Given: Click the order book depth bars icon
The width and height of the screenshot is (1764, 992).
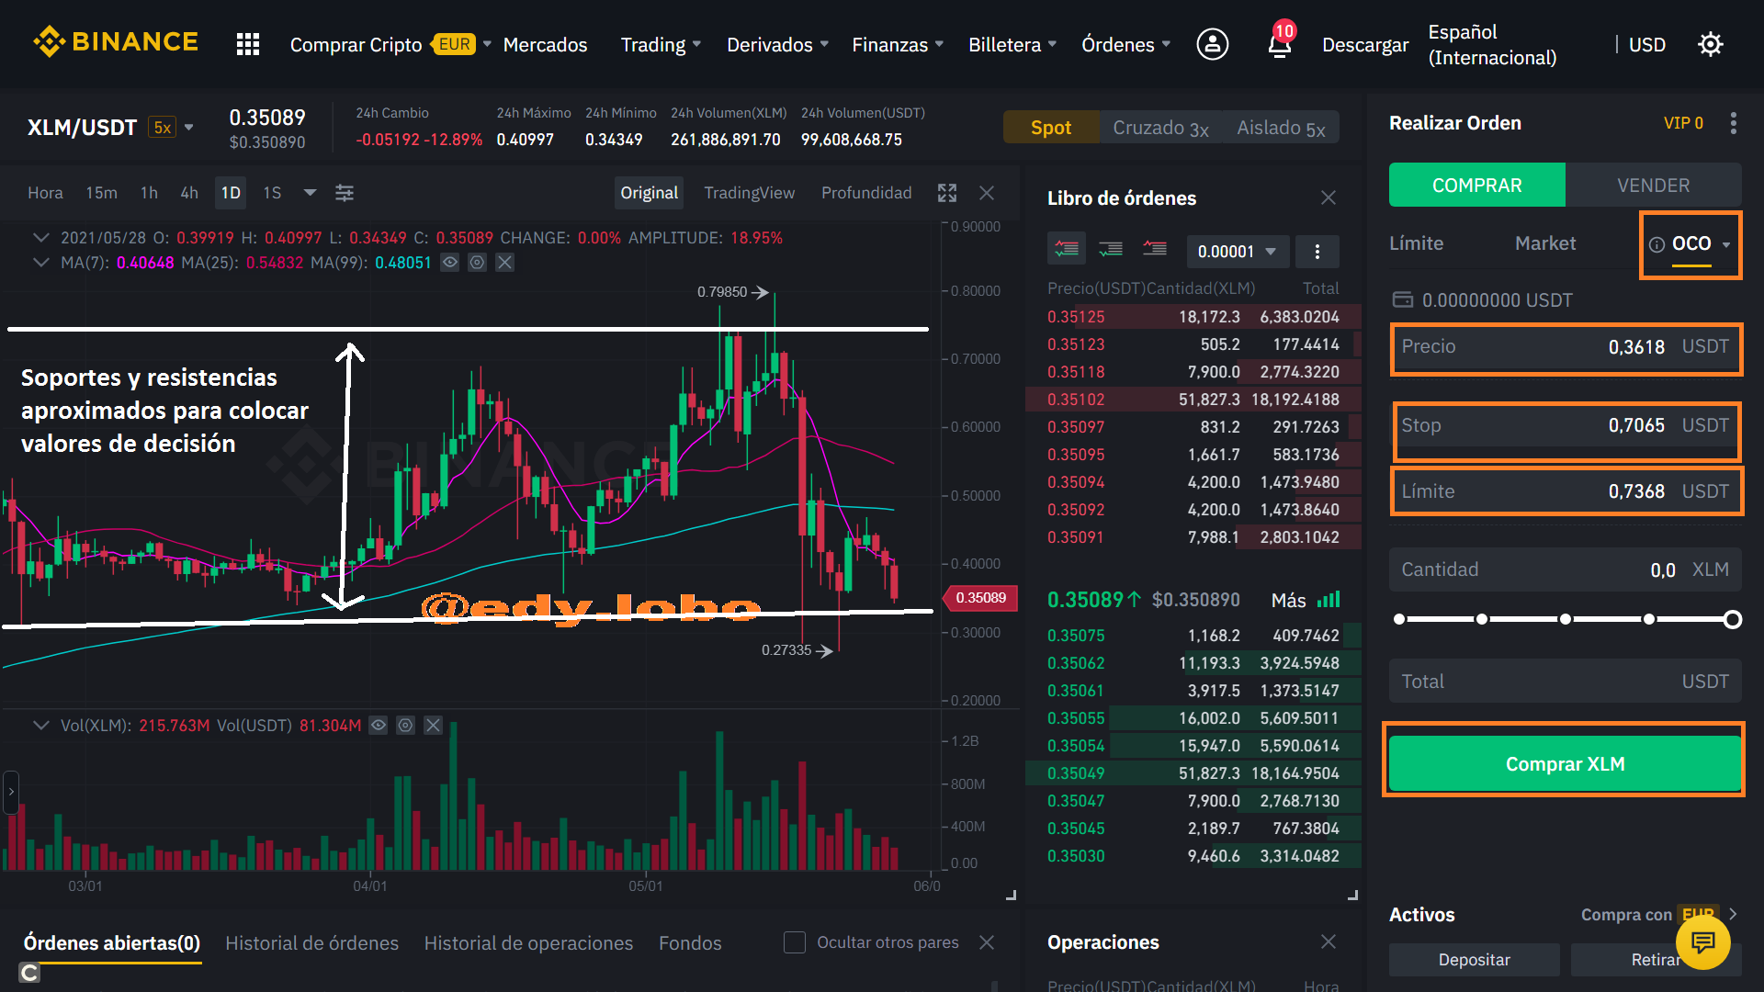Looking at the screenshot, I should point(1329,600).
